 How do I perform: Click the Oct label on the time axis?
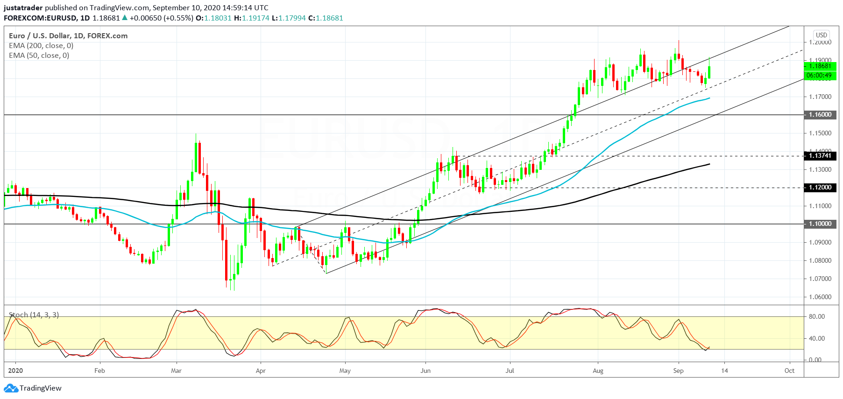pyautogui.click(x=789, y=371)
